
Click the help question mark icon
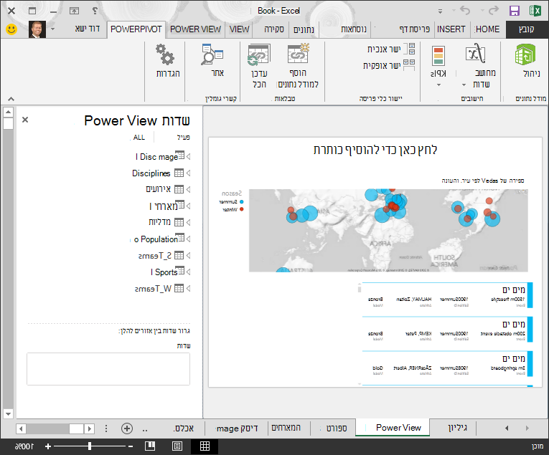point(95,11)
